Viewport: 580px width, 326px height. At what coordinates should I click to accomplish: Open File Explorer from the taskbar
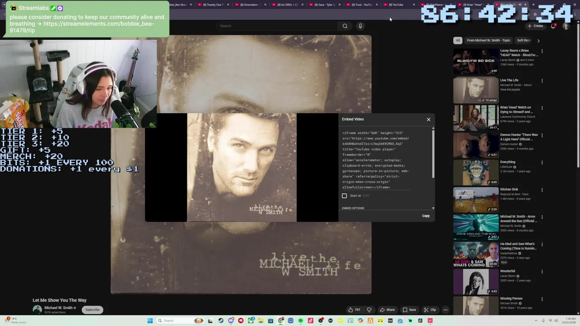coord(261,321)
